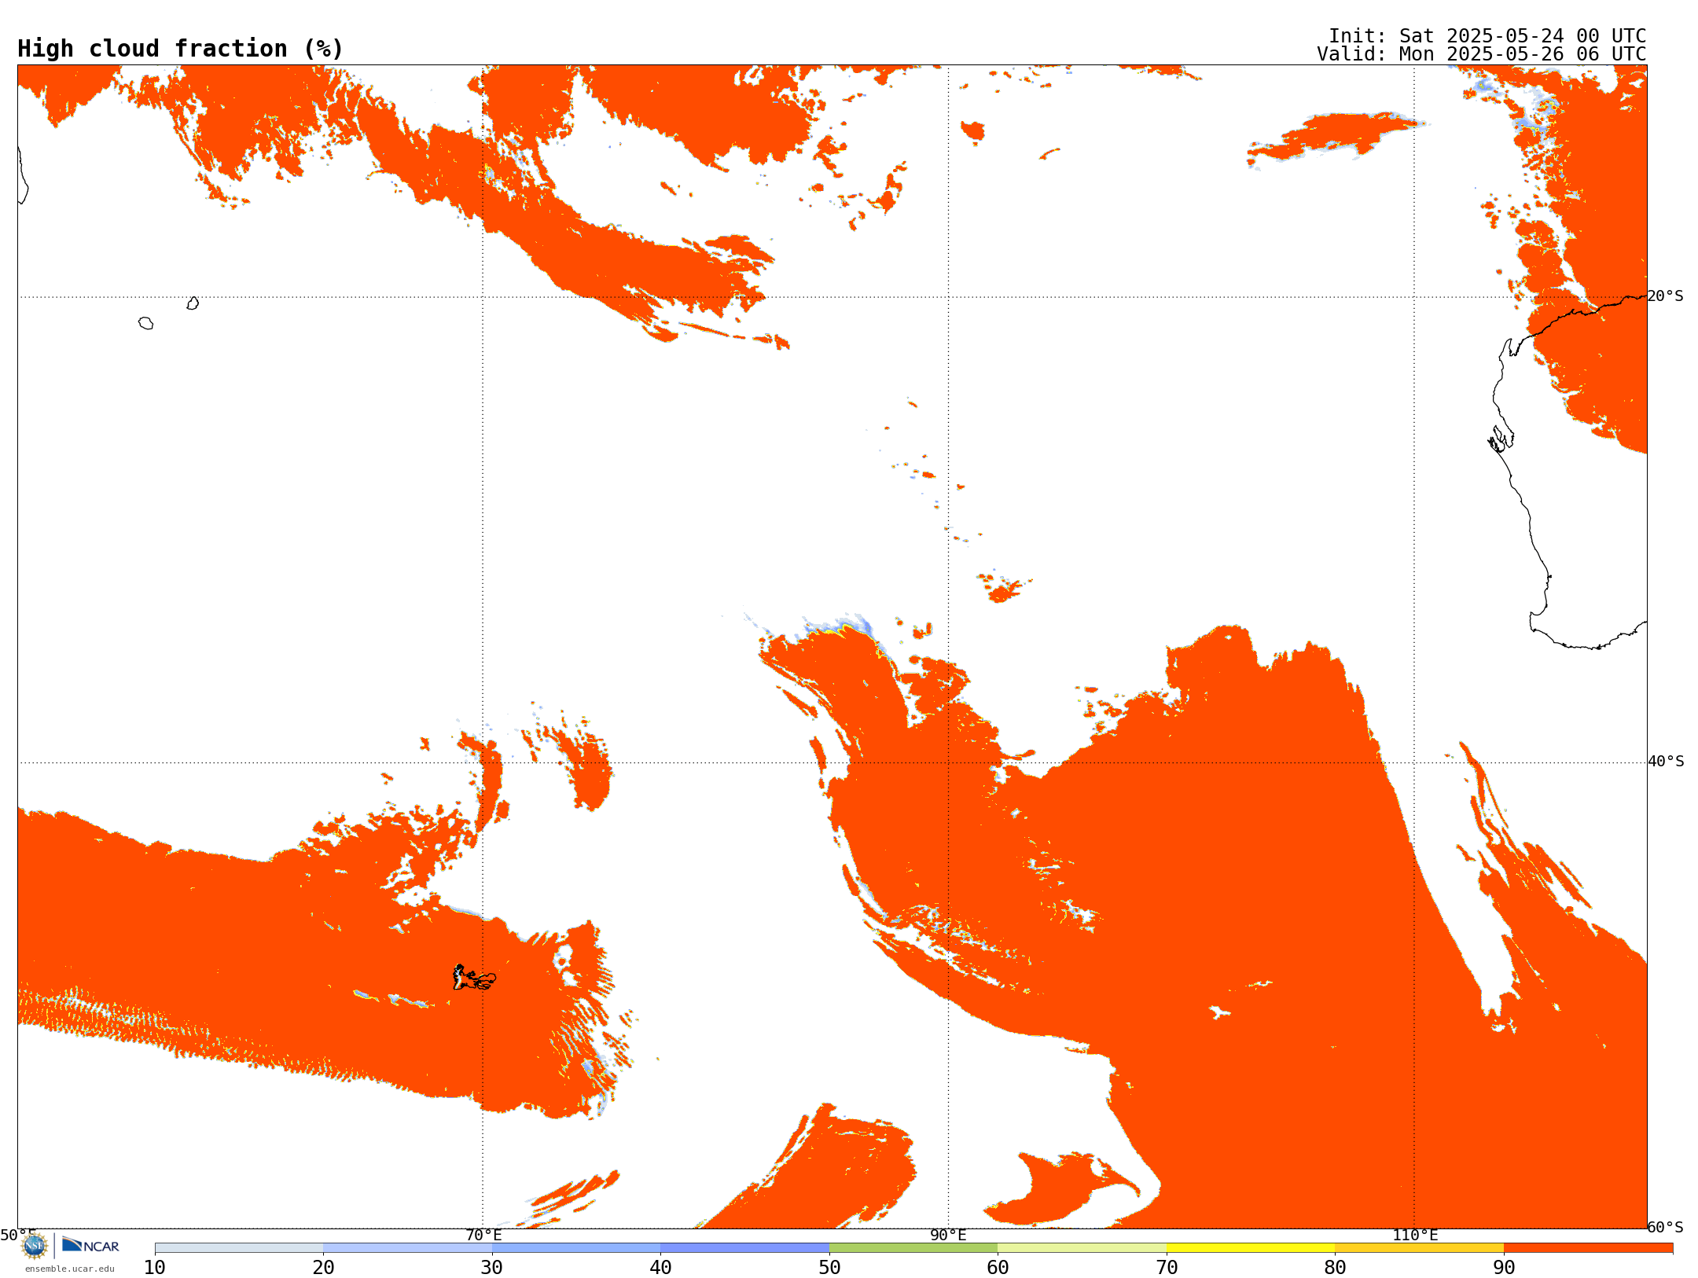
Task: Pick the 50-60 green colorbar segment
Action: point(913,1248)
